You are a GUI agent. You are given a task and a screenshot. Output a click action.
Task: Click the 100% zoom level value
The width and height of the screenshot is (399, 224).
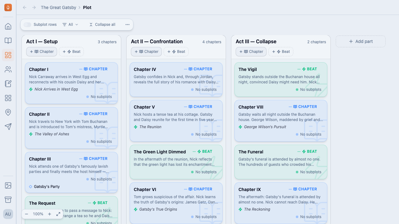pos(38,214)
